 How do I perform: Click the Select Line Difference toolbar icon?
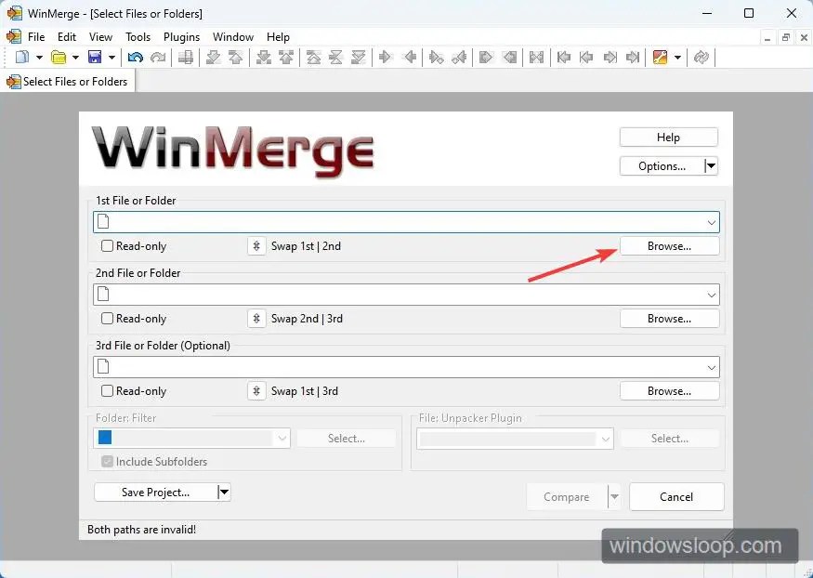(x=186, y=57)
